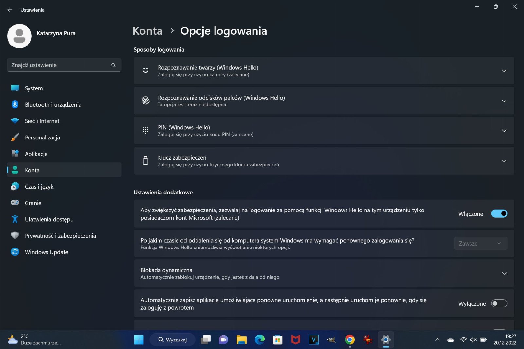524x349 pixels.
Task: Open Prywatność i zabezpieczenia section
Action: tap(60, 236)
